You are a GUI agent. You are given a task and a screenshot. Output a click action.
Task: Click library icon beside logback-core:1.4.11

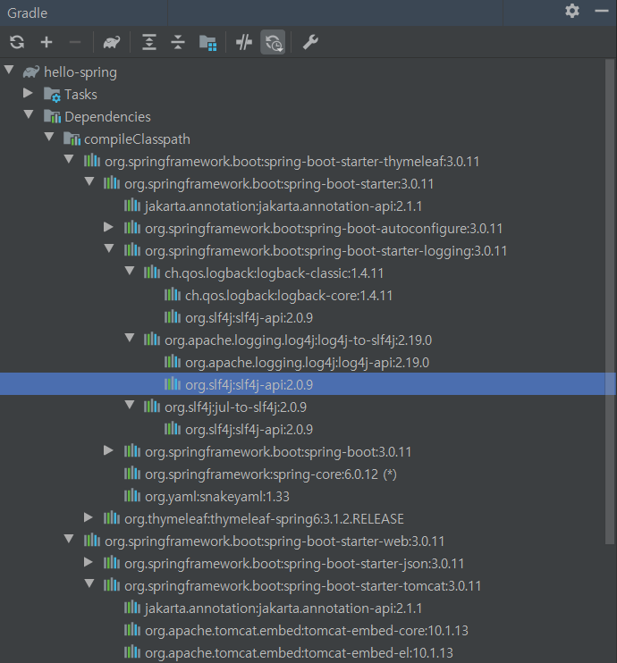173,295
